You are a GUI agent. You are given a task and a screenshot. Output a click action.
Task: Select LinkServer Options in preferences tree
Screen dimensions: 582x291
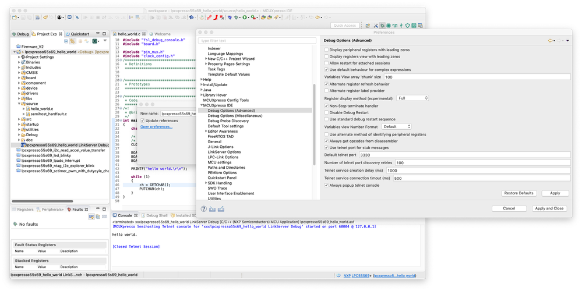[x=224, y=152]
